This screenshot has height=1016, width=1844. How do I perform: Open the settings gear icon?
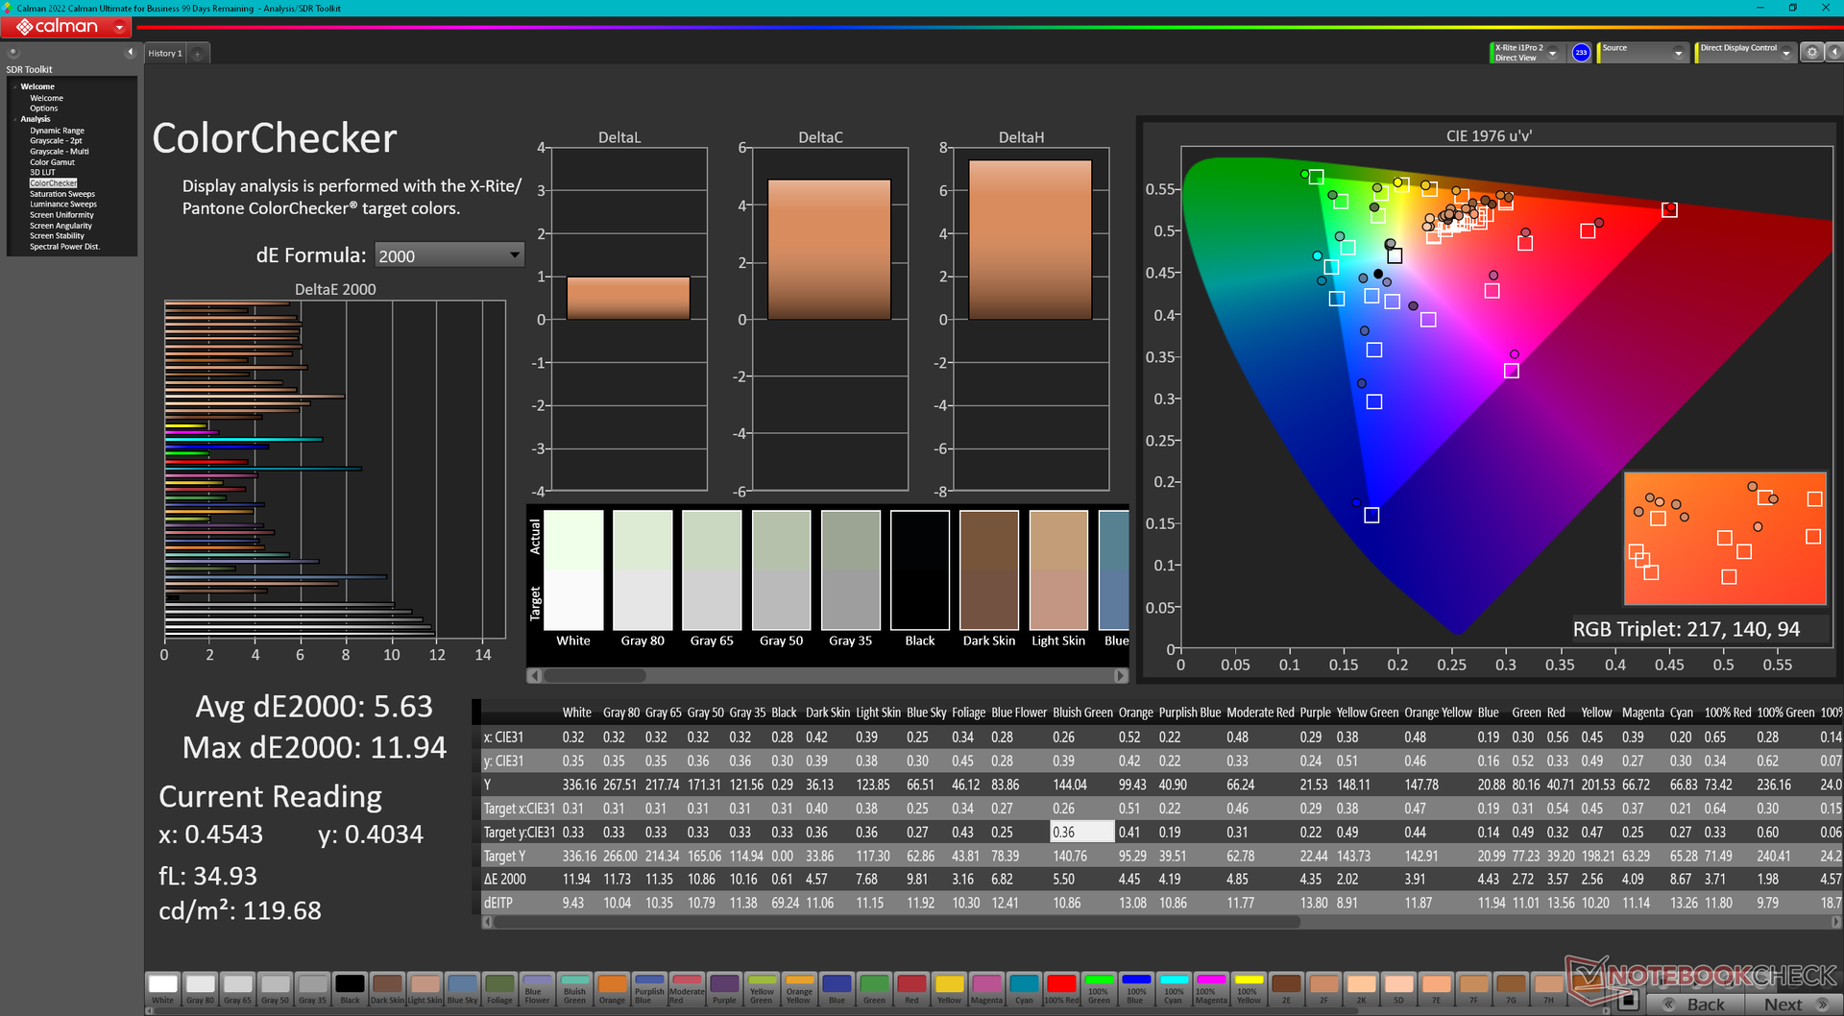[x=1812, y=53]
